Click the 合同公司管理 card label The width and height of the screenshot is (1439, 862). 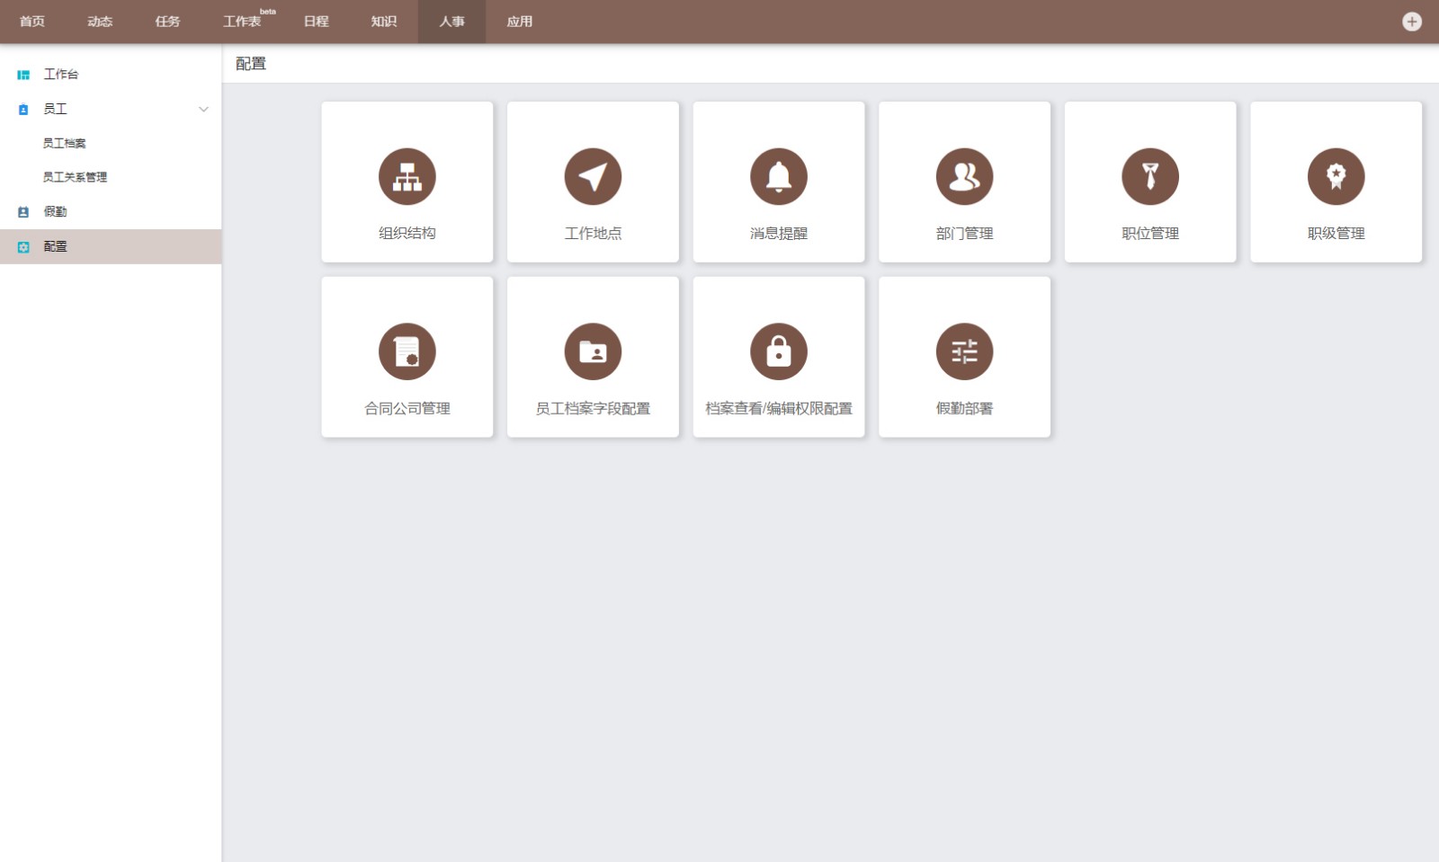(x=407, y=409)
